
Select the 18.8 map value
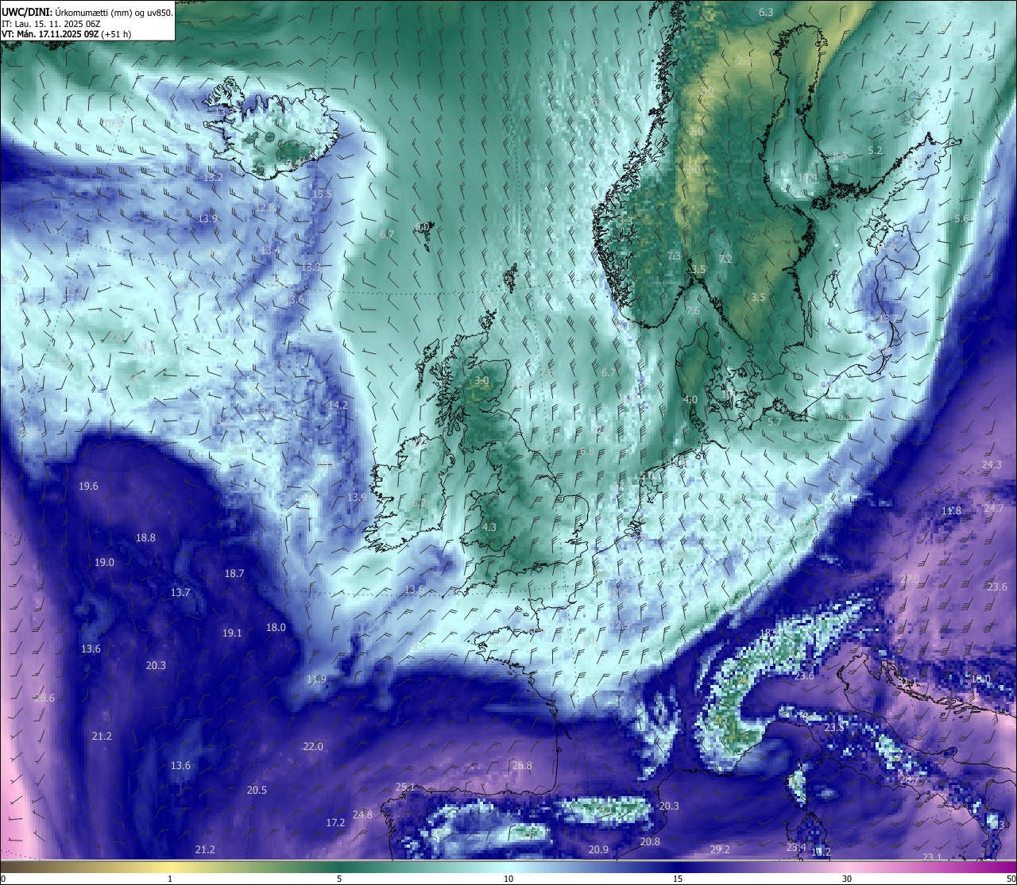(x=145, y=537)
